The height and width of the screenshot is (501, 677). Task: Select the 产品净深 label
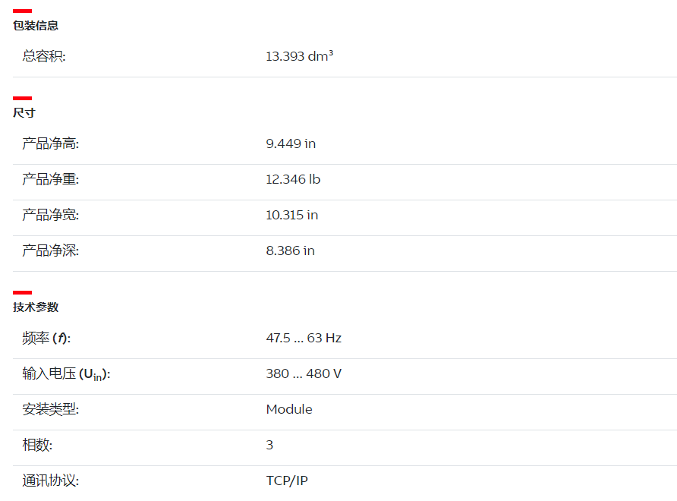click(51, 250)
